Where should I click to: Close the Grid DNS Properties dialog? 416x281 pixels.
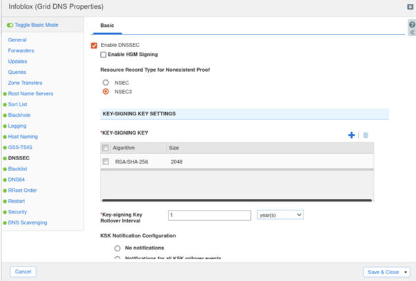click(x=410, y=7)
